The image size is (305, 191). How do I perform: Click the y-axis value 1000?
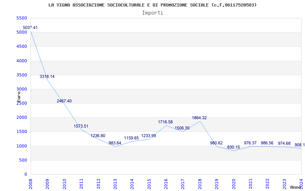pyautogui.click(x=22, y=146)
